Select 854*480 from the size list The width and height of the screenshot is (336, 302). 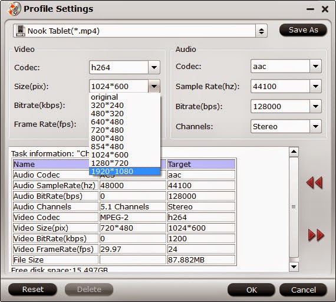pos(125,146)
